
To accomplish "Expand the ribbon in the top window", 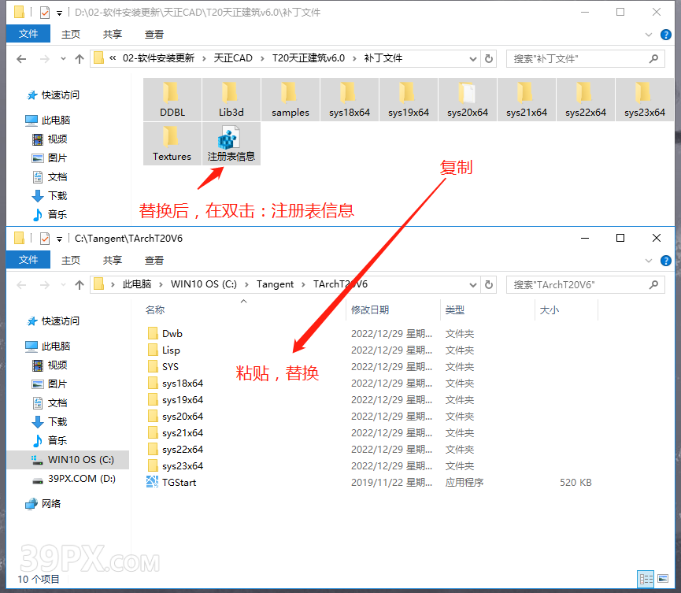I will (649, 35).
